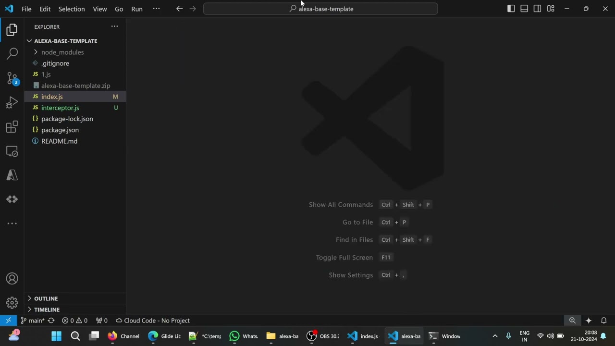Open Run and Debug view
Image resolution: width=615 pixels, height=346 pixels.
coord(12,102)
